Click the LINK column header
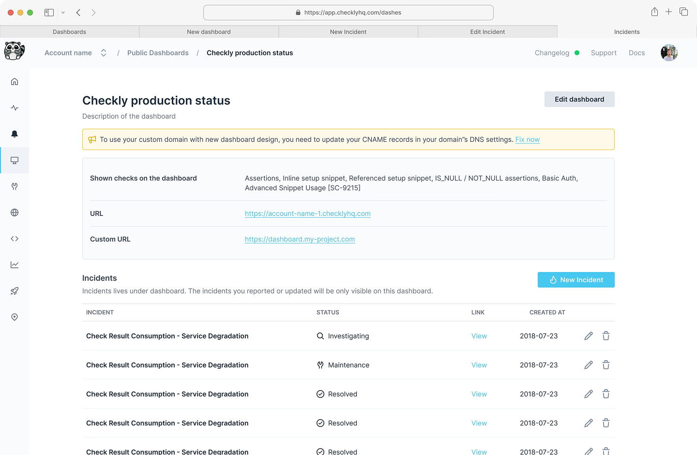 coord(478,312)
